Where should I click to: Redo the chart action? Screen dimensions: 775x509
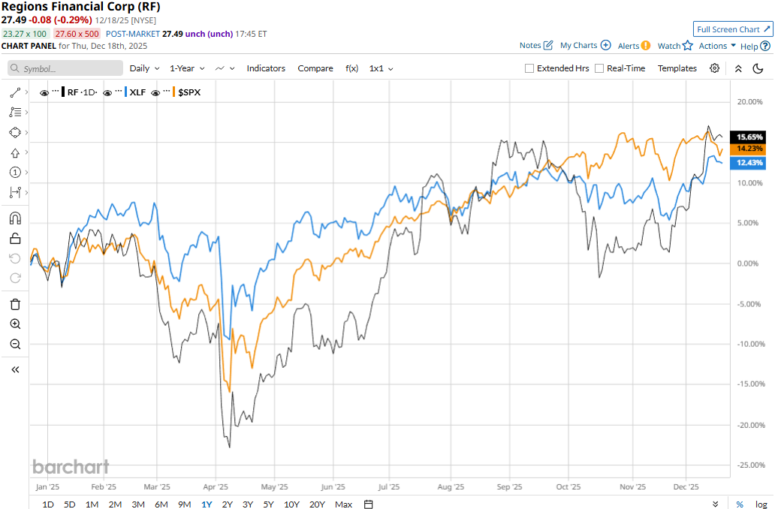point(15,279)
